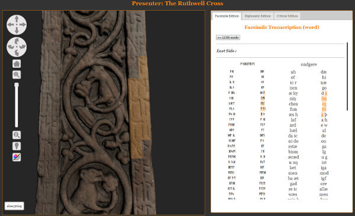Switch to the Critical Edition tab
355x216 pixels.
(x=287, y=16)
